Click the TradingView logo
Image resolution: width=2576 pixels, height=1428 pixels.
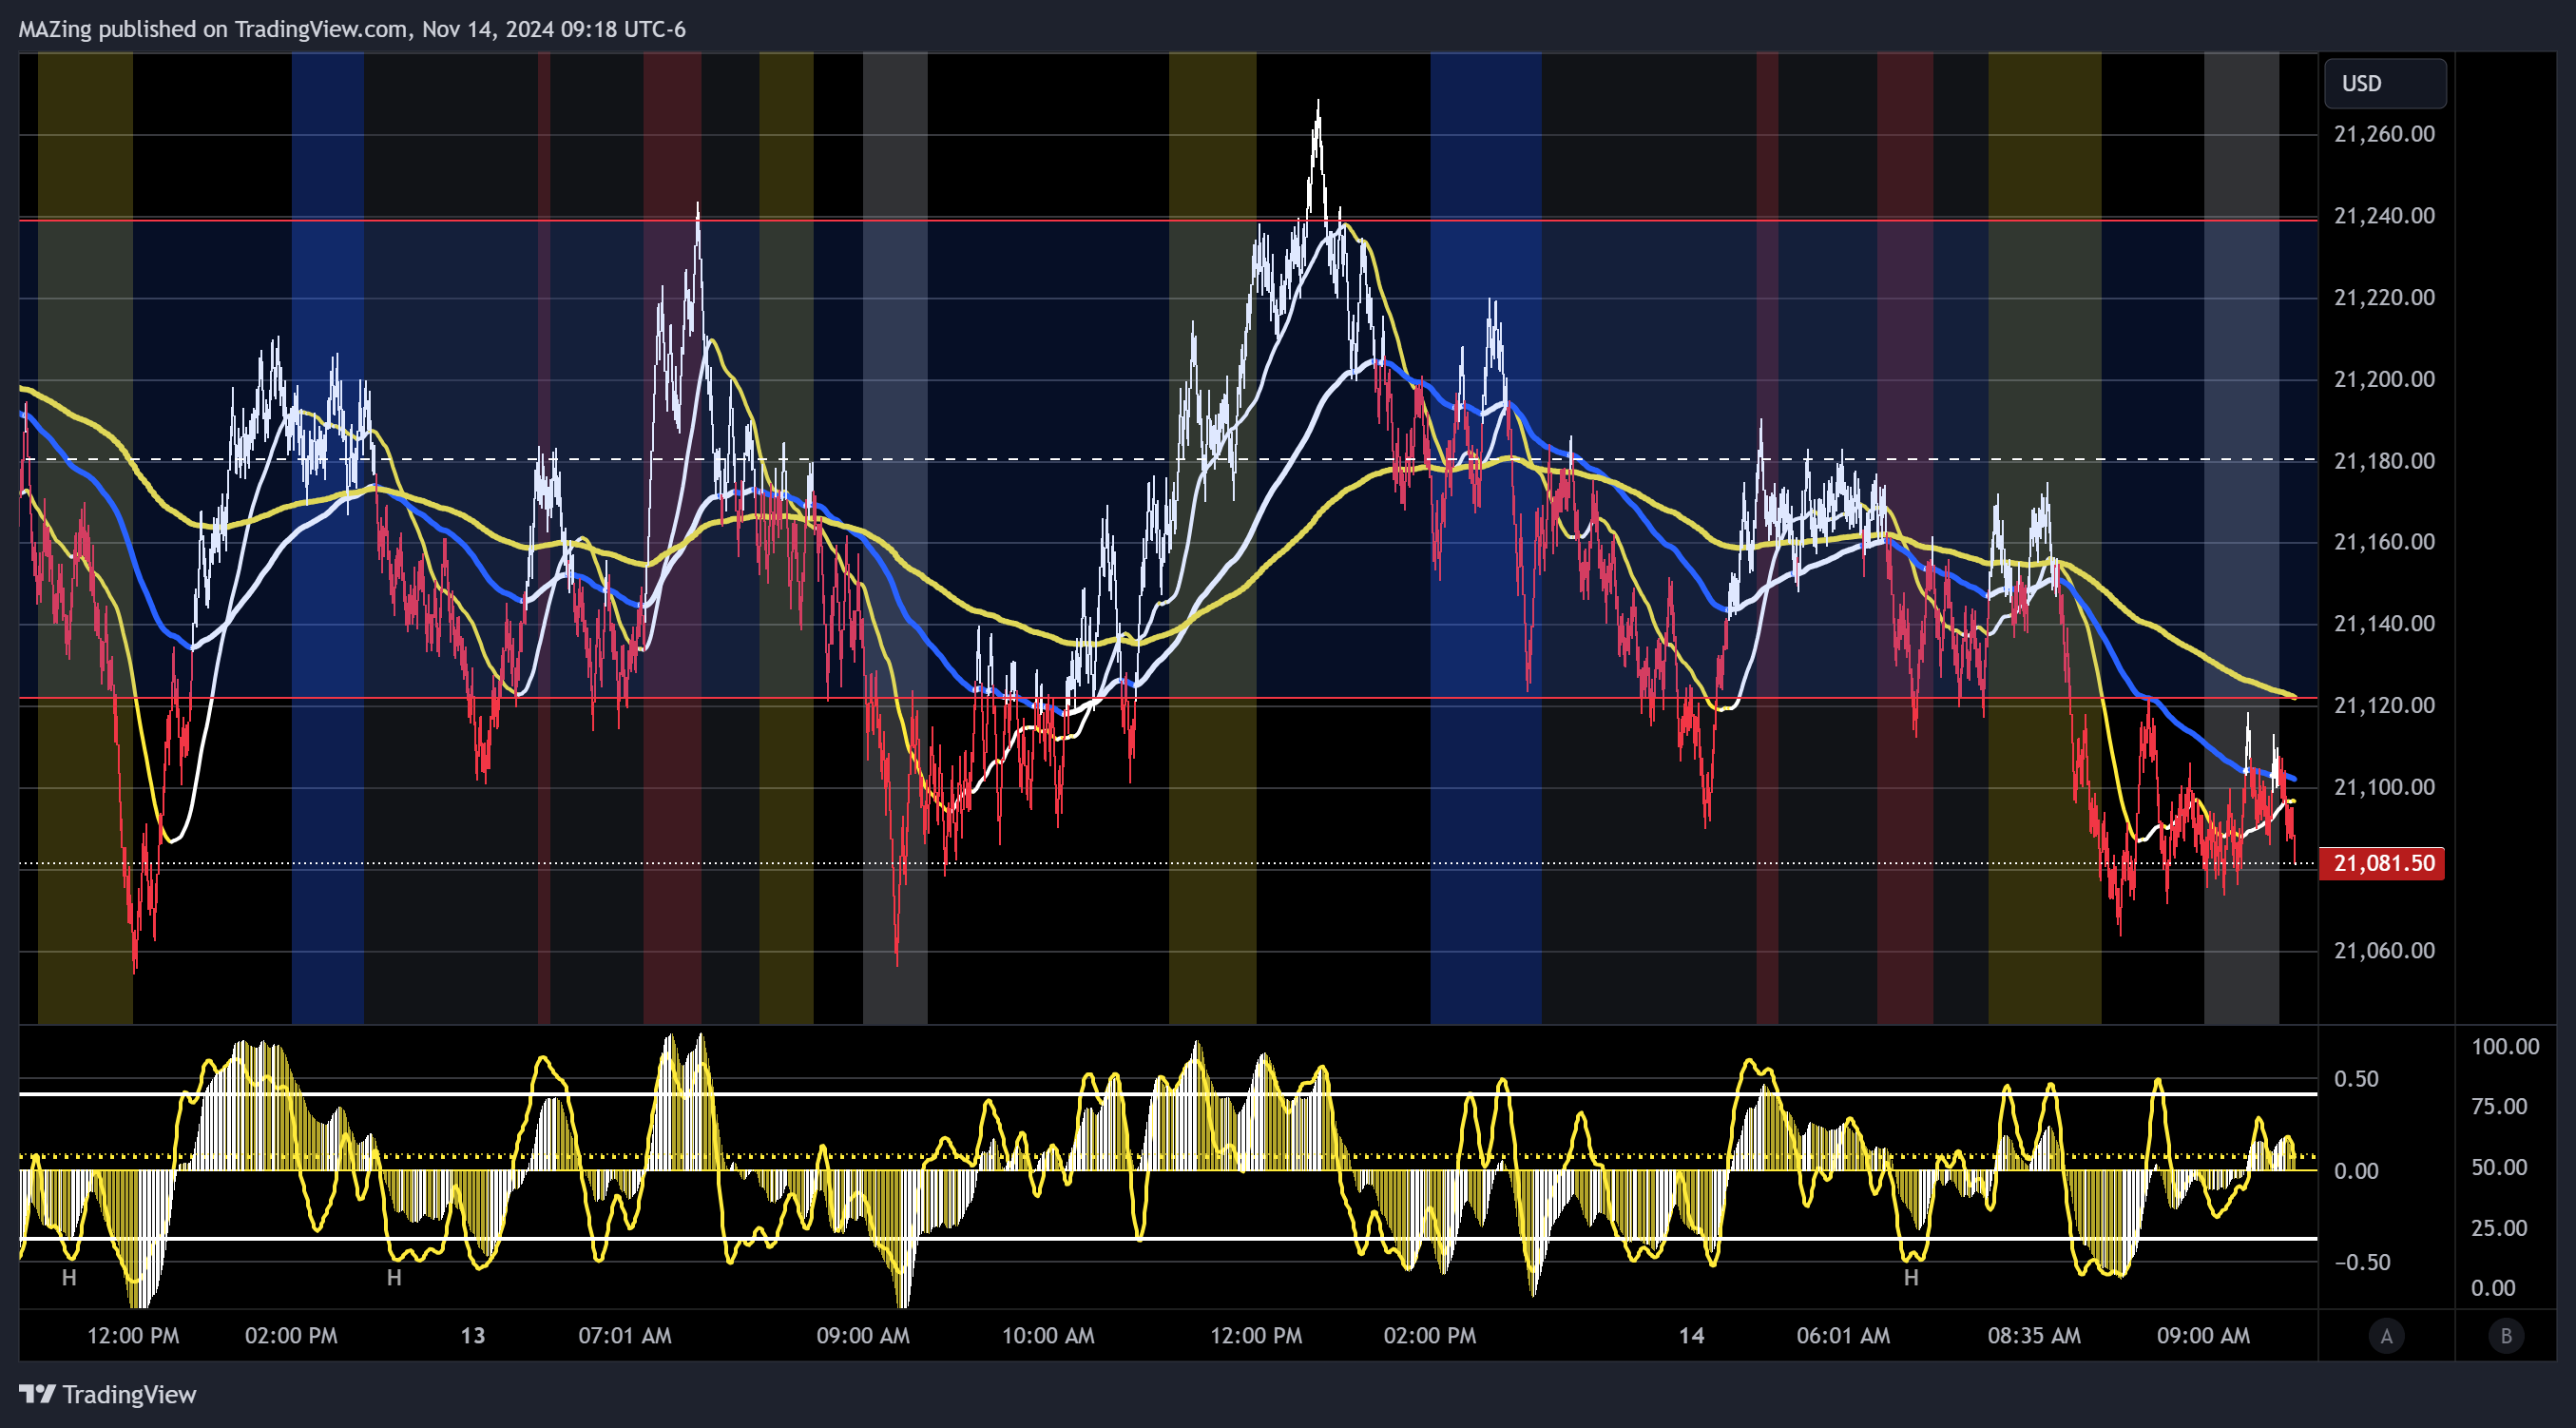(108, 1394)
